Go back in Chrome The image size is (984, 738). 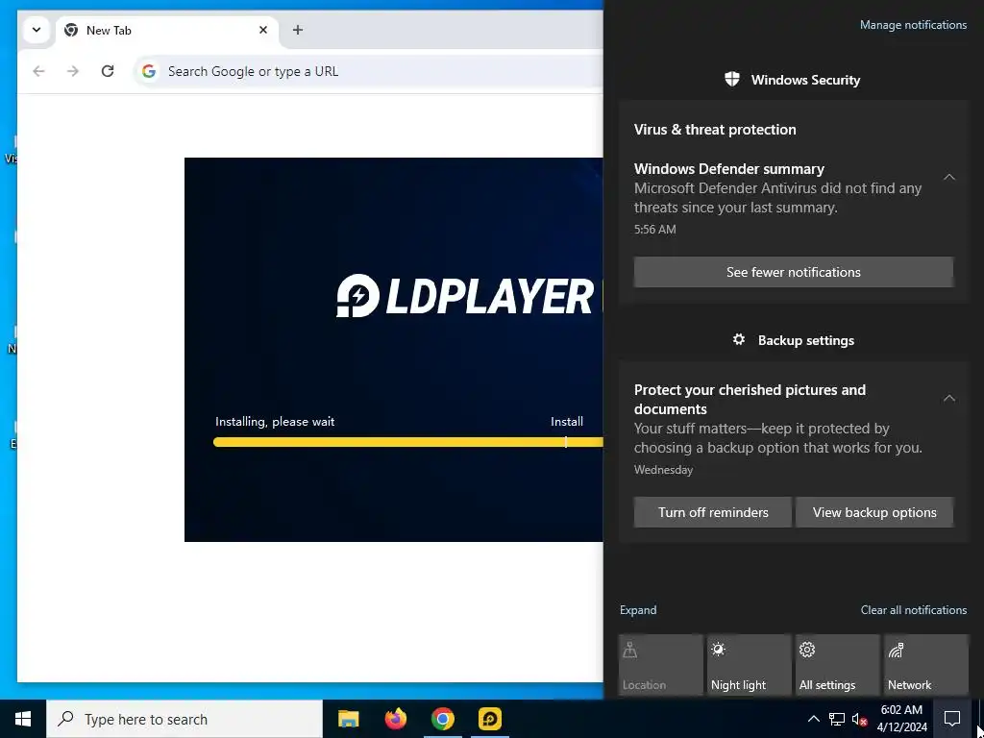click(x=38, y=71)
